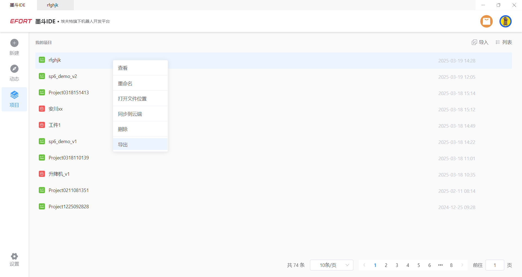This screenshot has height=277, width=522.
Task: Click the red icon beside 工件1
Action: pos(42,125)
